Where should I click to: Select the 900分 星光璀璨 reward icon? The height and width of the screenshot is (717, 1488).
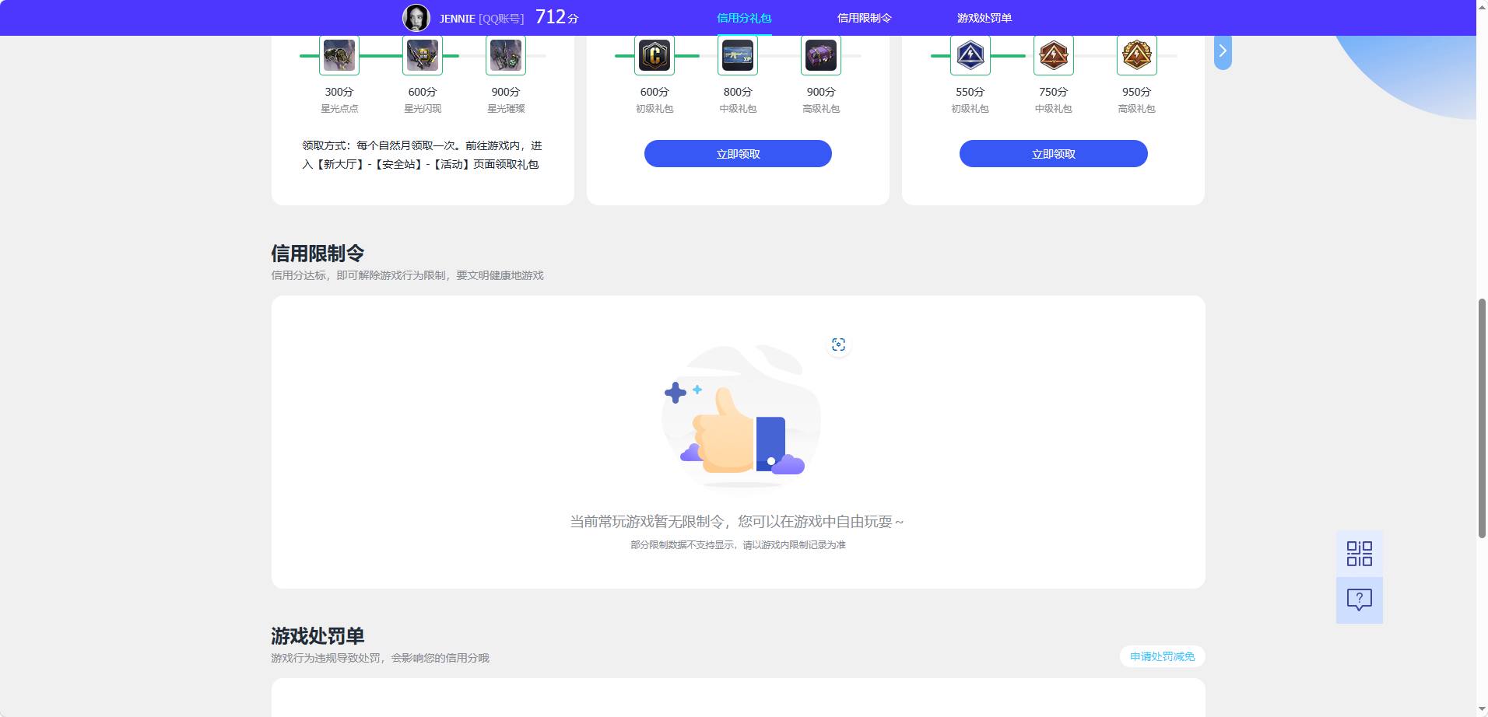(506, 55)
